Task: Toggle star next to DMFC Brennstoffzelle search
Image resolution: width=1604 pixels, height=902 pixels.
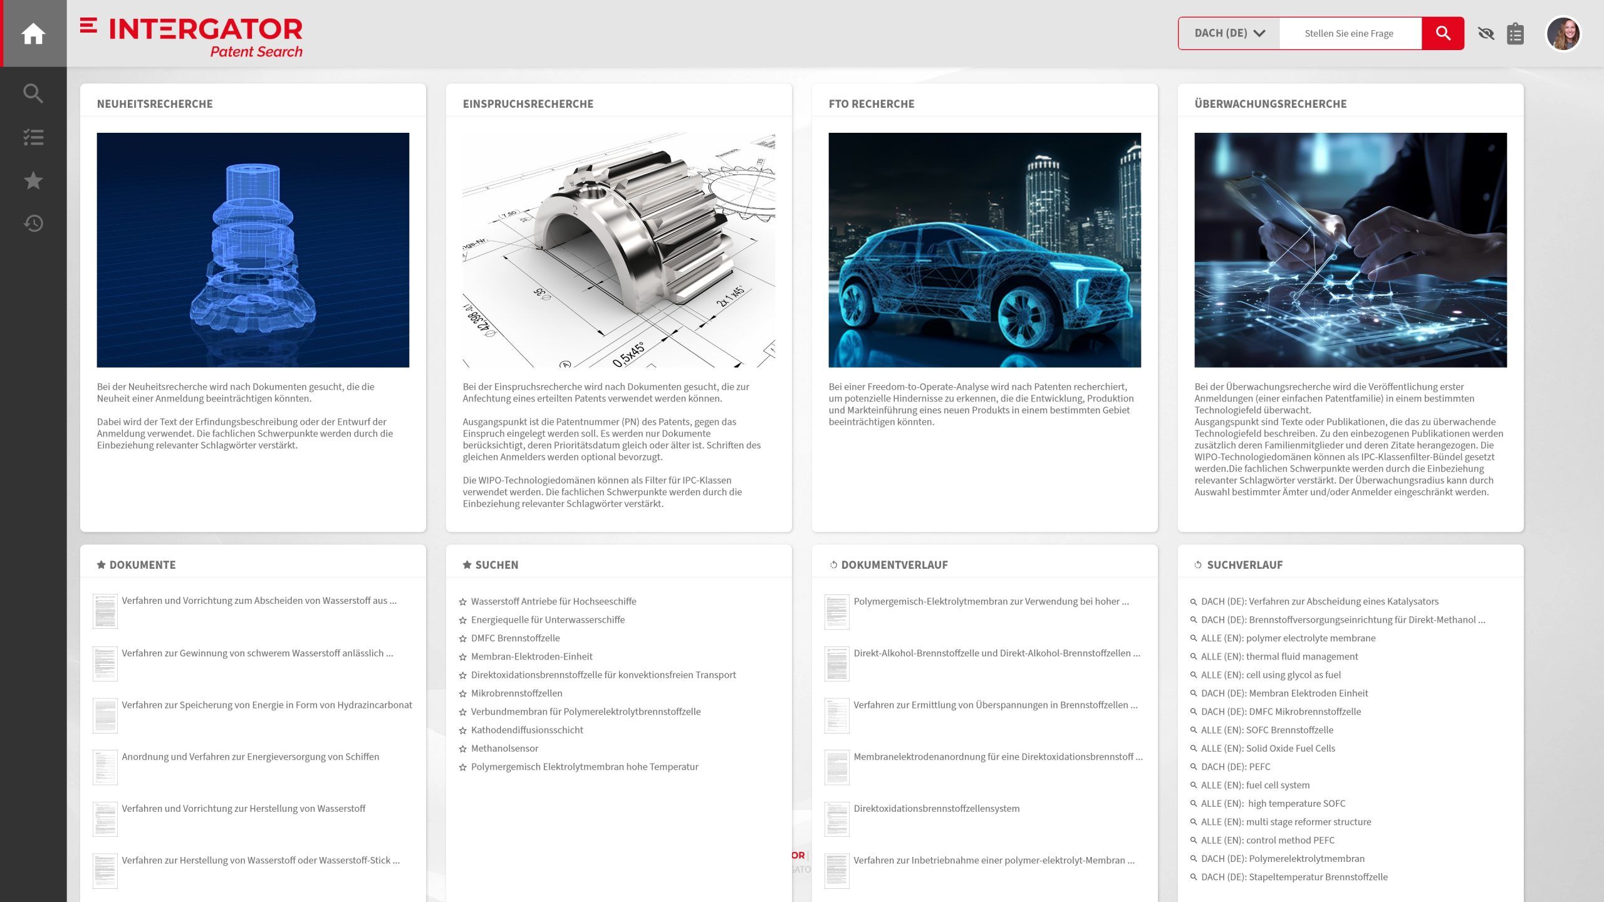Action: click(x=462, y=638)
